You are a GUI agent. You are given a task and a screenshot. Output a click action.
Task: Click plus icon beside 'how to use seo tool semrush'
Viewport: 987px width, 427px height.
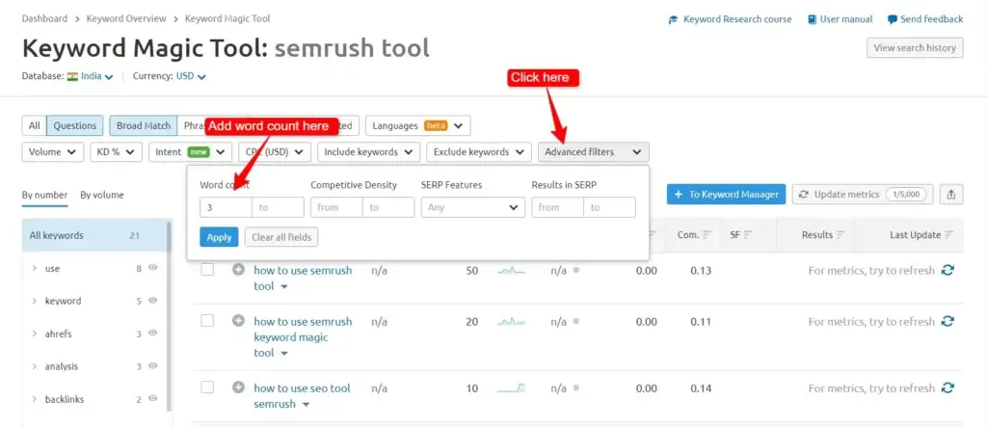[238, 387]
